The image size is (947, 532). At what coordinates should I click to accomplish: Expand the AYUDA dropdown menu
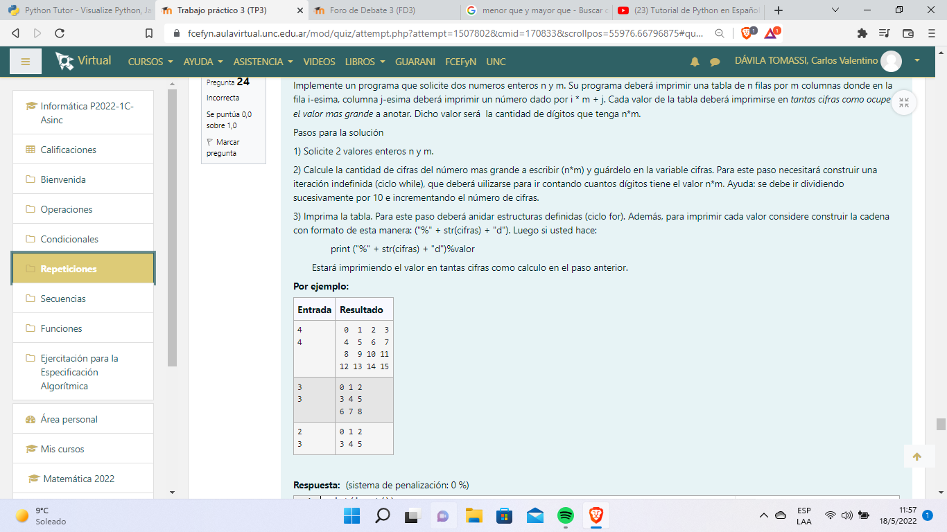203,62
